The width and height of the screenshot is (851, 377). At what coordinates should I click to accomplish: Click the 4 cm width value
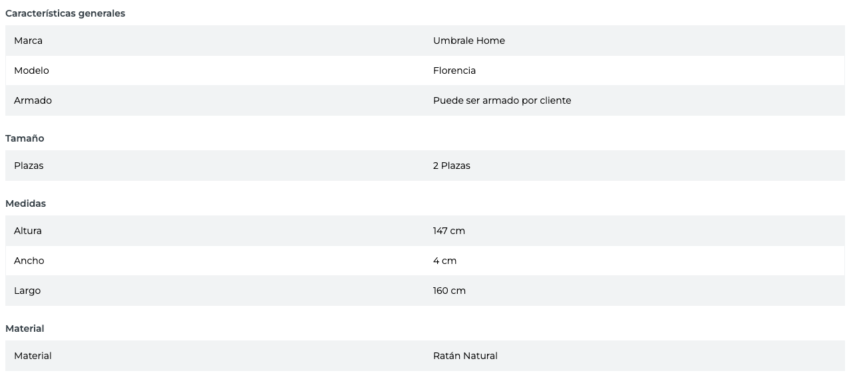point(444,261)
